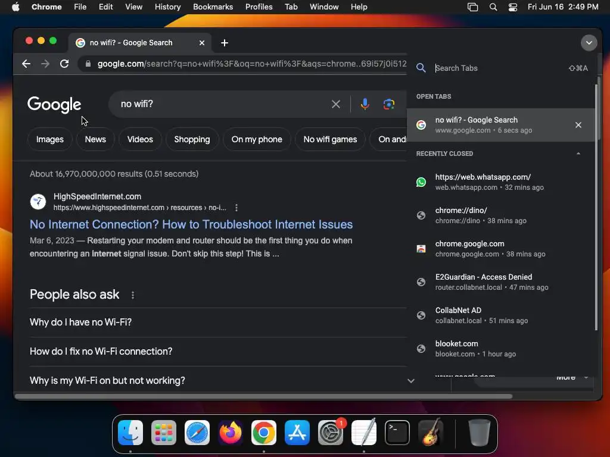The height and width of the screenshot is (457, 610).
Task: Click the Stage Manager menu bar icon
Action: pos(472,7)
